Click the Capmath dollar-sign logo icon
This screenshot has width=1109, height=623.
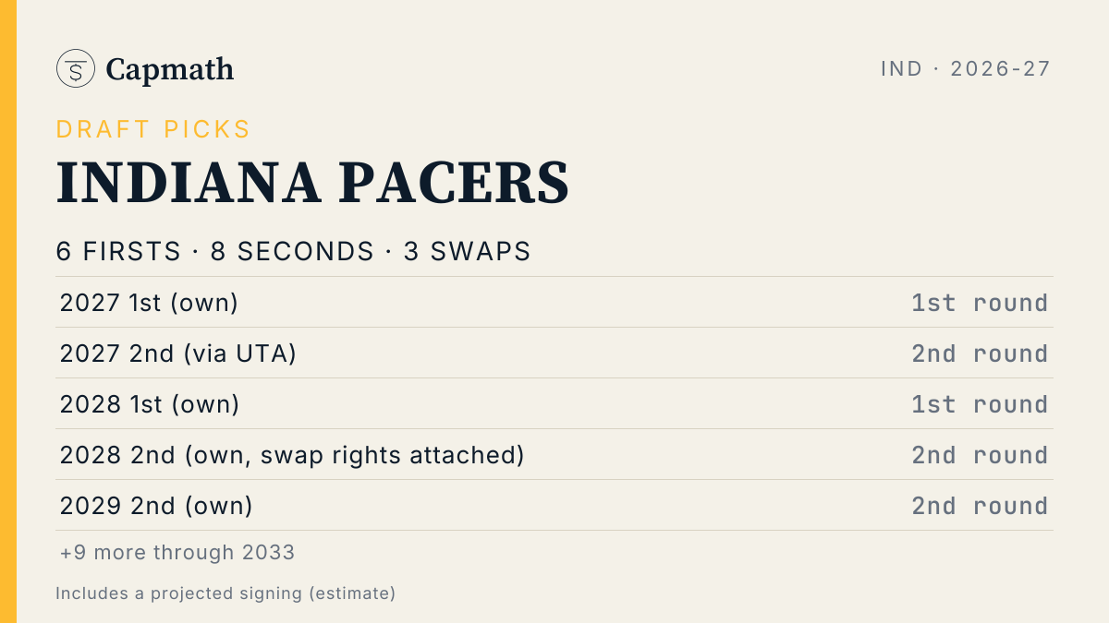76,68
